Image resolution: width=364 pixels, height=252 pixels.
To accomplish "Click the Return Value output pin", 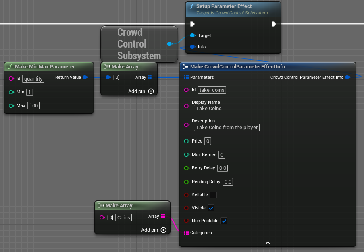I will tap(85, 77).
